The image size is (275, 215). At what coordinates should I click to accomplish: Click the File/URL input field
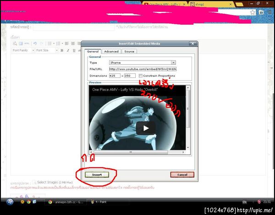[x=143, y=69]
